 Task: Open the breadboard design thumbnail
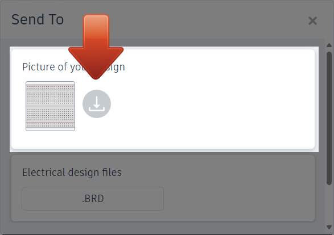click(50, 106)
